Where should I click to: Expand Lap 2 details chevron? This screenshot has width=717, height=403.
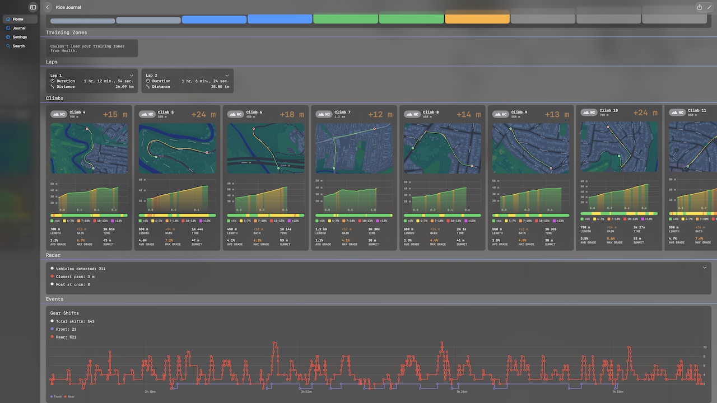[x=227, y=75]
